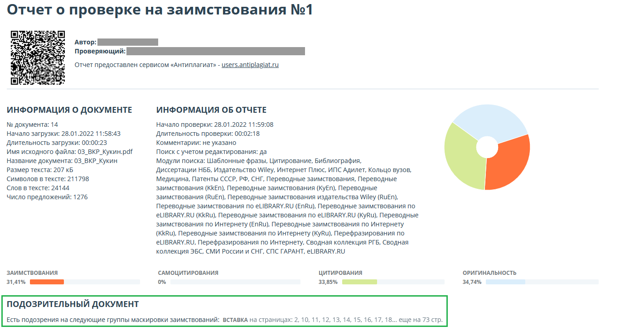
Task: Click the 'Информация о документе' heading
Action: (69, 110)
